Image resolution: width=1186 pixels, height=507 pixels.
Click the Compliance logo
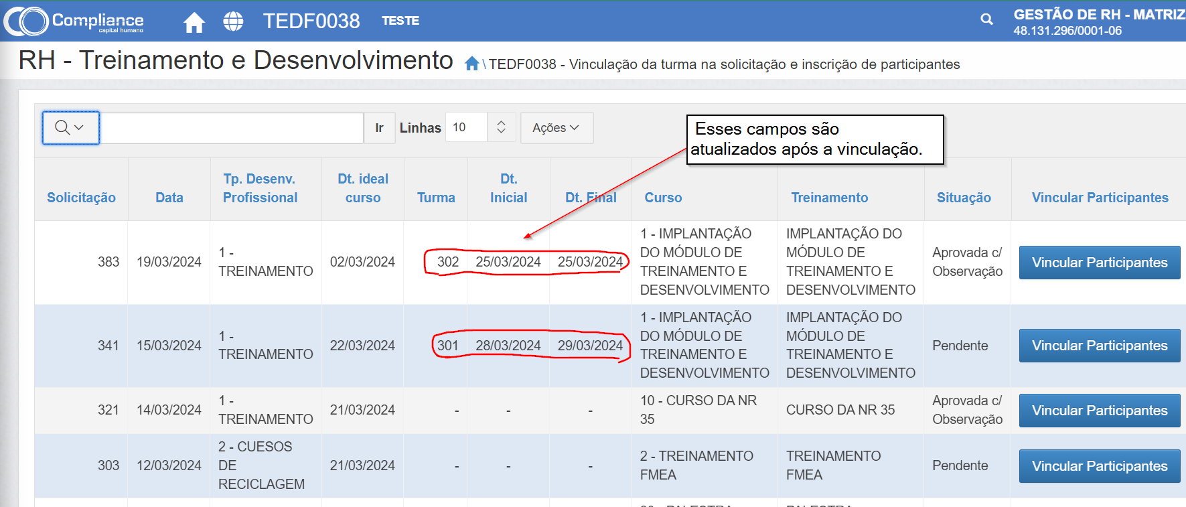click(x=74, y=21)
